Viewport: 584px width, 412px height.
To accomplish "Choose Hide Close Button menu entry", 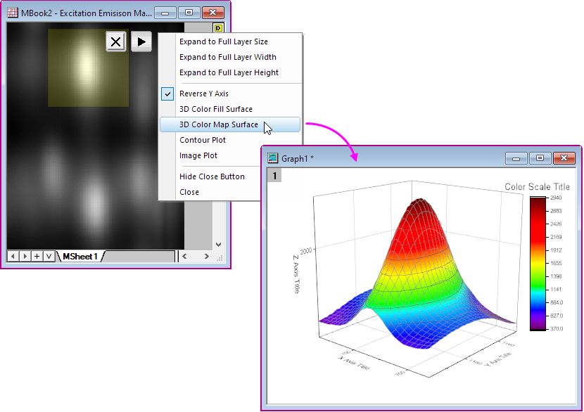I will 212,176.
